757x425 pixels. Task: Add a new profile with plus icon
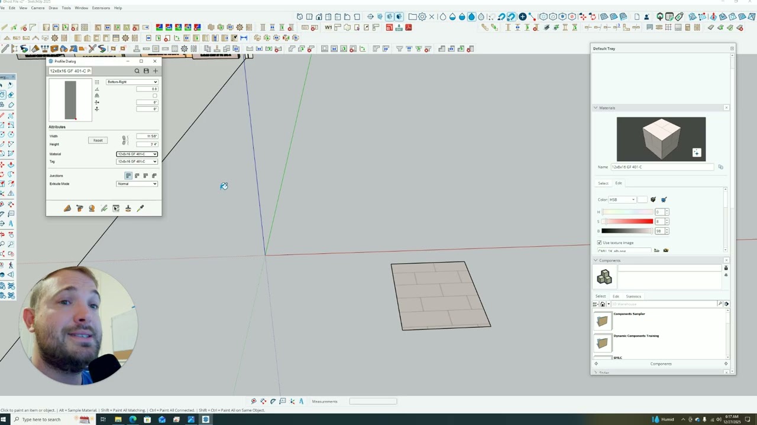pyautogui.click(x=156, y=71)
